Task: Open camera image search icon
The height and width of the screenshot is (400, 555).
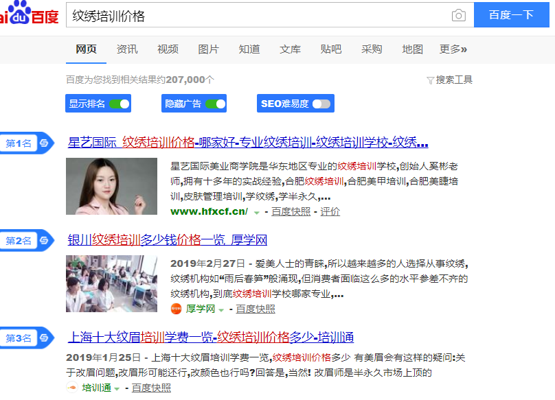Action: pyautogui.click(x=459, y=15)
